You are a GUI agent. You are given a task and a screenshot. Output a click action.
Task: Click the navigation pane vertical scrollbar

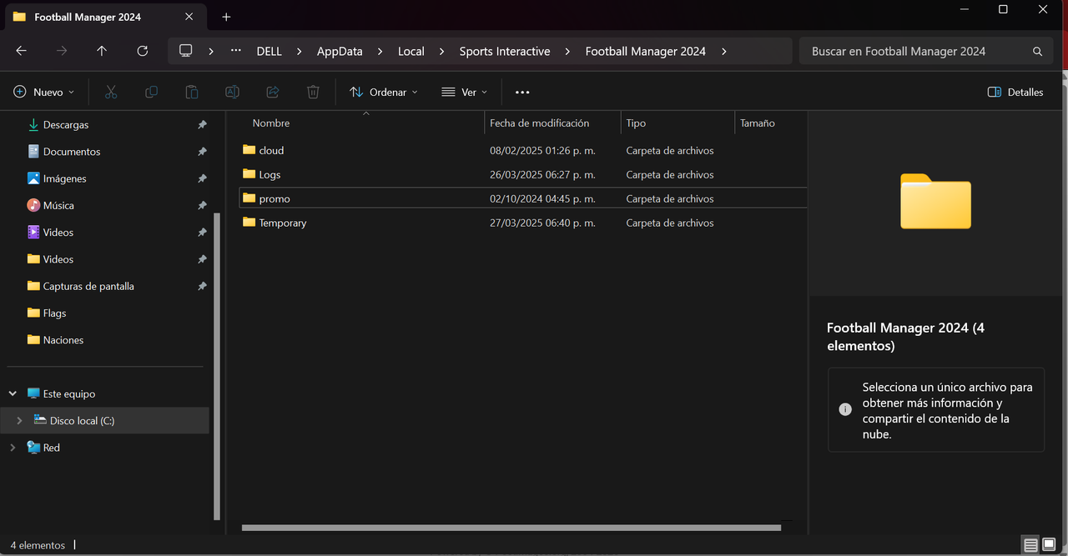click(217, 367)
